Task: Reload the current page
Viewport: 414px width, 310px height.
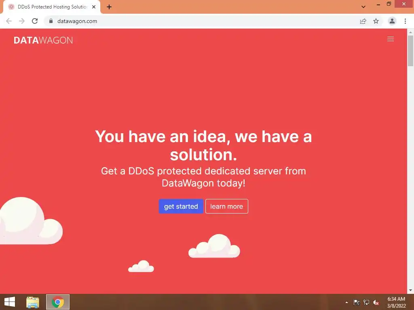Action: (x=35, y=21)
